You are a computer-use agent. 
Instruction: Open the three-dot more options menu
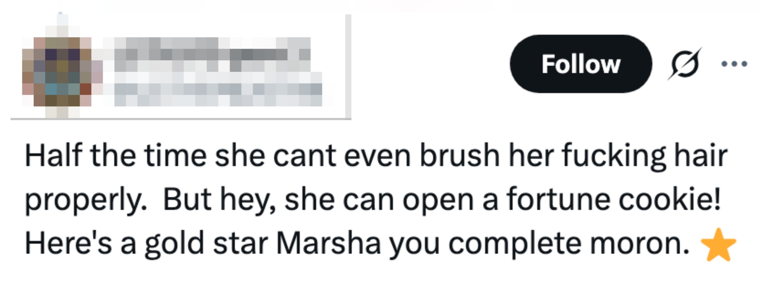[x=734, y=64]
